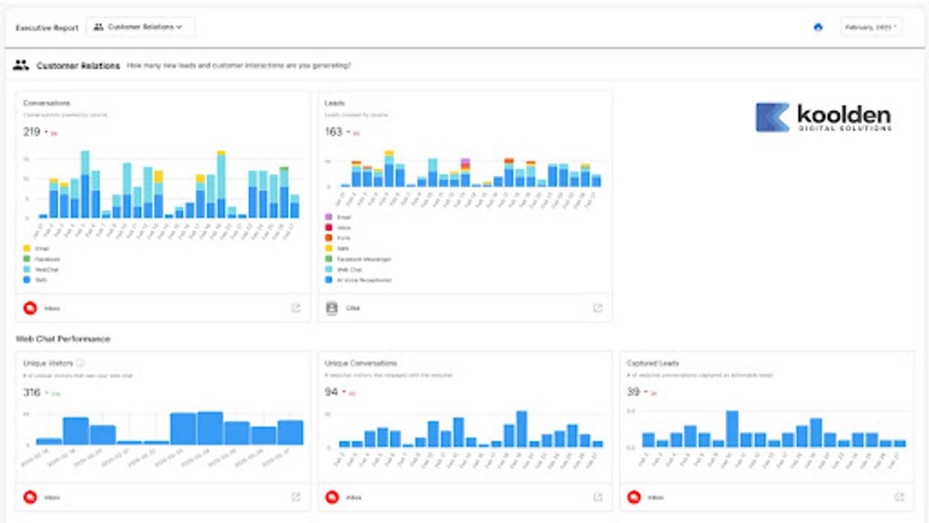Click the CRM contacts icon under Leads

click(x=332, y=308)
